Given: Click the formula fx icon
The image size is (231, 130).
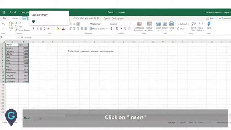Looking at the screenshot, I should tap(22, 38).
